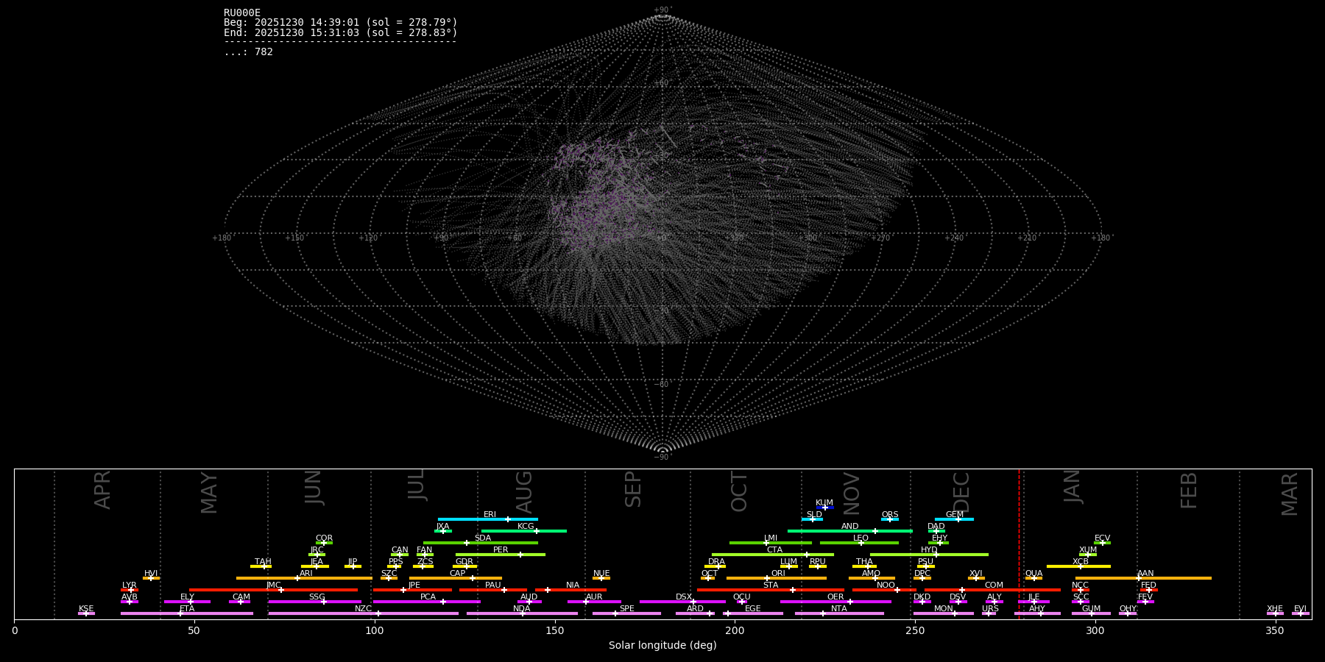Click the DRA shower label
The image size is (1325, 662).
(717, 562)
